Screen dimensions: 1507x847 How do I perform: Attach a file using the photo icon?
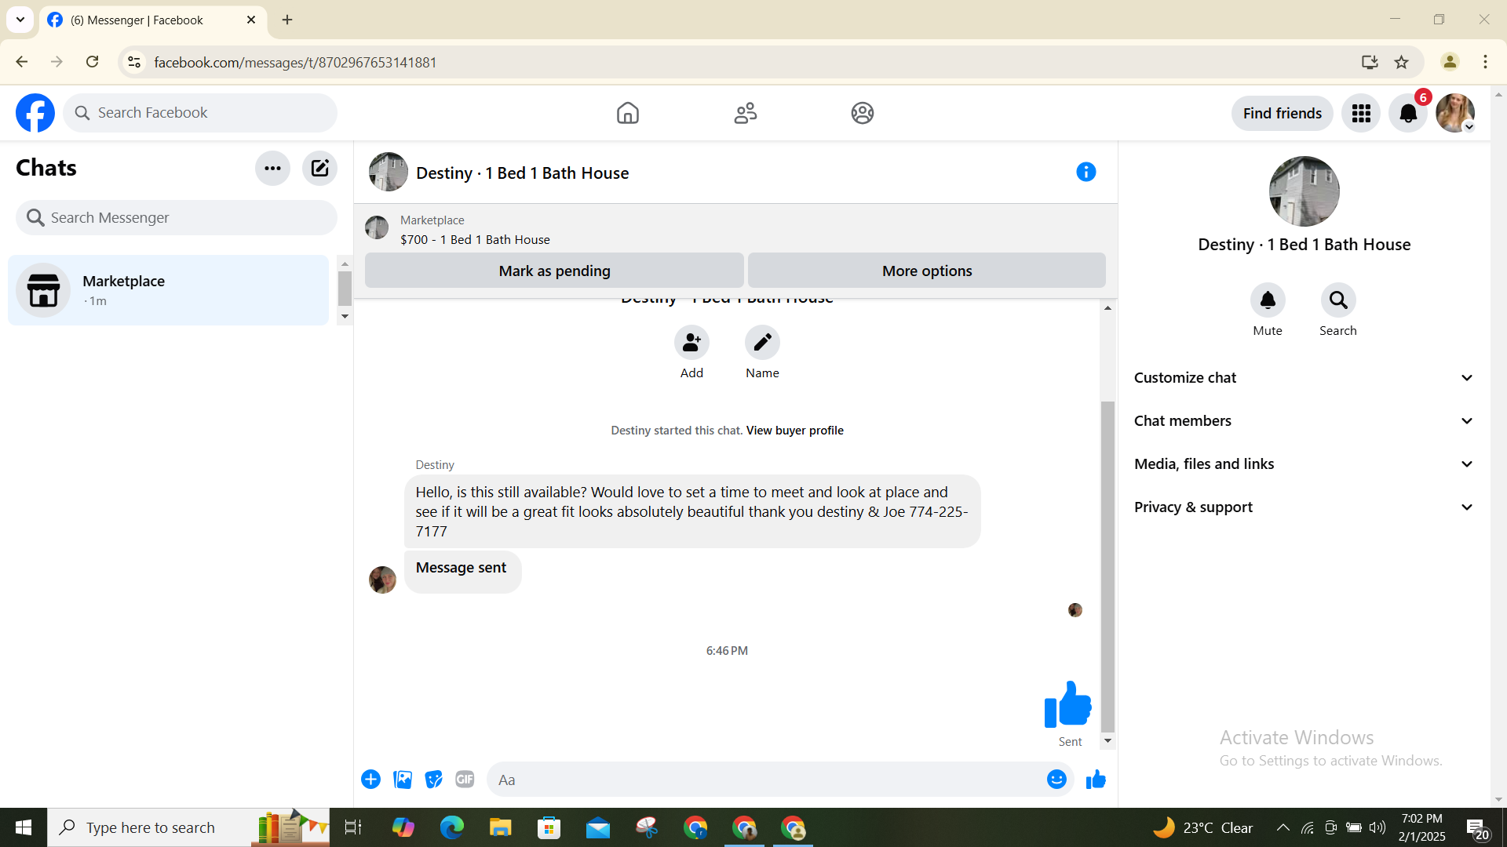403,779
